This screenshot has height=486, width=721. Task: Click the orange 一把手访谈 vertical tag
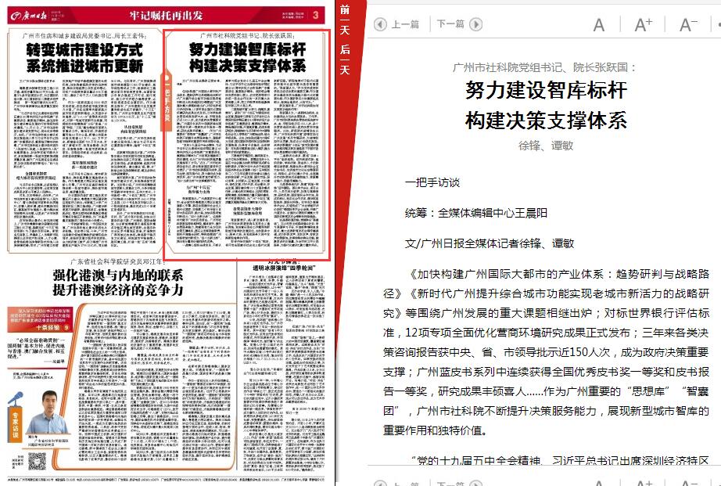(167, 101)
